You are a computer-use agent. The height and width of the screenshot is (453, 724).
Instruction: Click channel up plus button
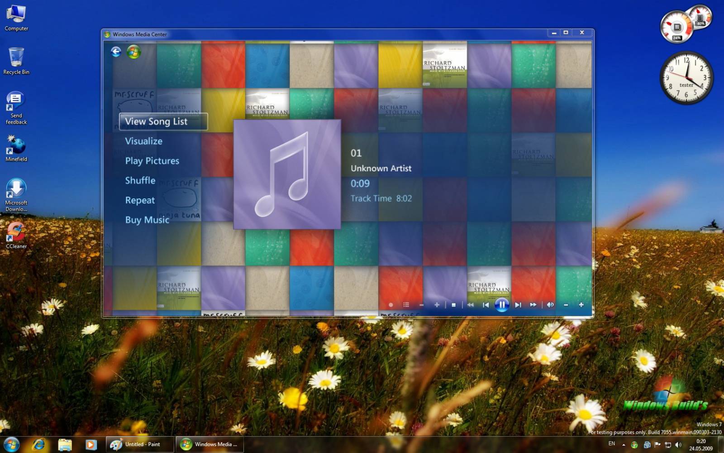(437, 305)
